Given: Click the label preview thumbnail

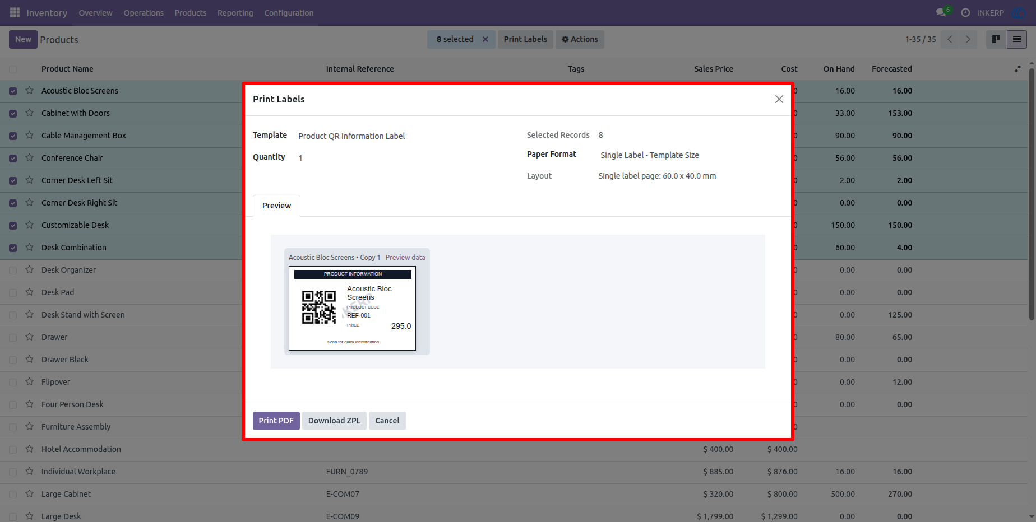Looking at the screenshot, I should coord(352,308).
